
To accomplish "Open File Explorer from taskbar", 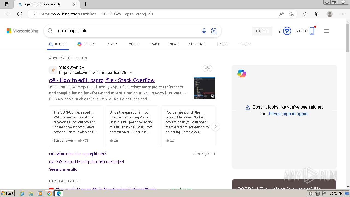I will click(x=31, y=193).
